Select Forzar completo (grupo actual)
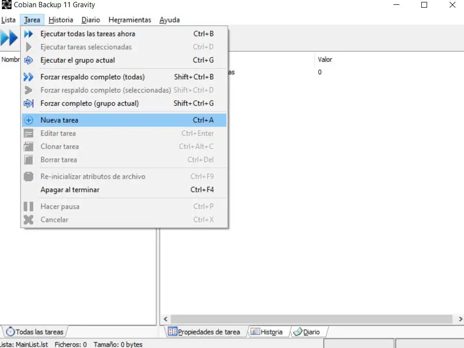This screenshot has width=464, height=348. coord(124,104)
